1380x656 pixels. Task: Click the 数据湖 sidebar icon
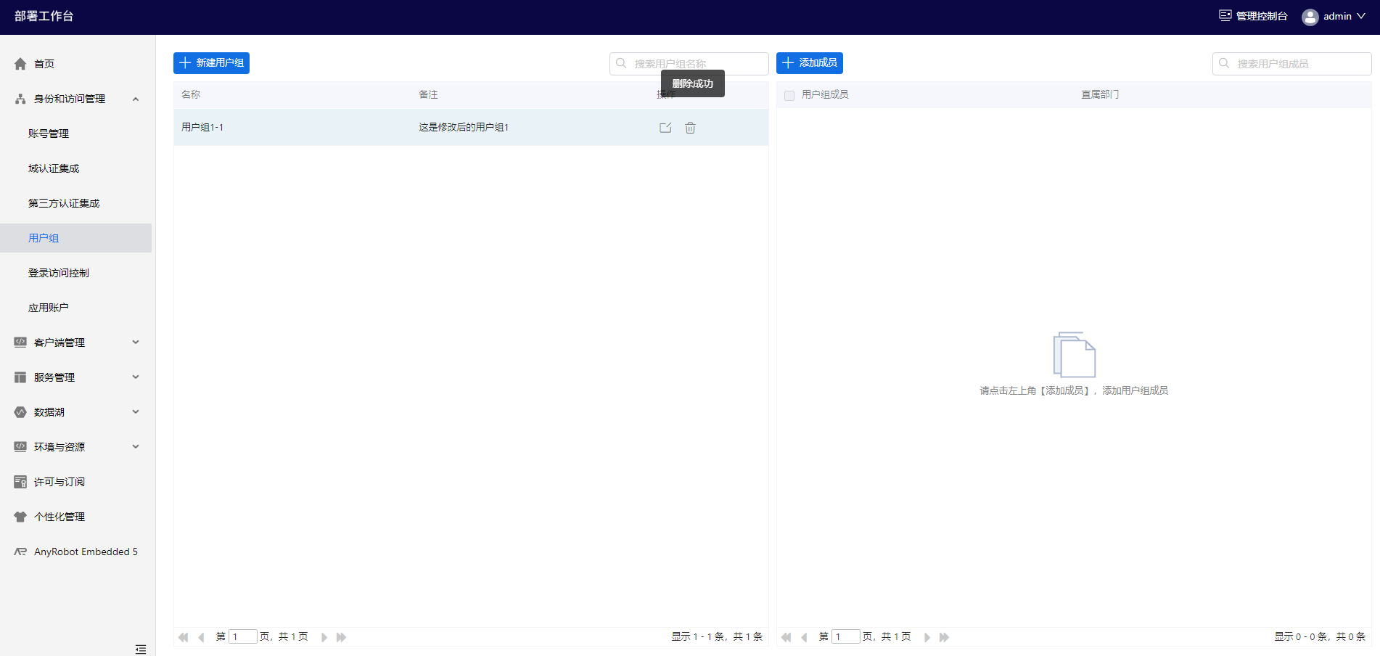tap(20, 412)
